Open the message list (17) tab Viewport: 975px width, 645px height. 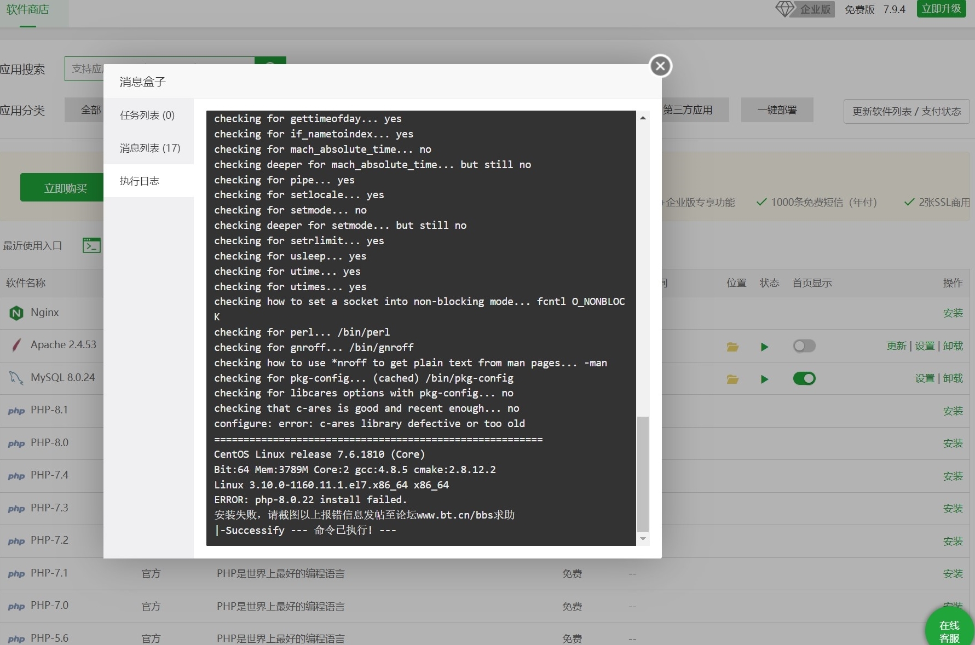click(148, 148)
